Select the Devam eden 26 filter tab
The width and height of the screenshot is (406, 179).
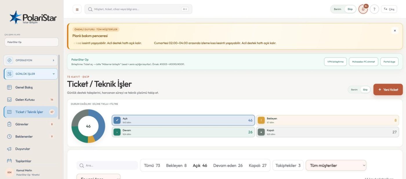(228, 166)
